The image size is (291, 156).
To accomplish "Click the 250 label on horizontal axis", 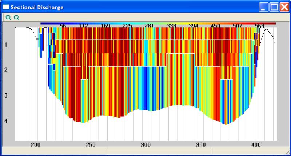I will [x=91, y=144].
